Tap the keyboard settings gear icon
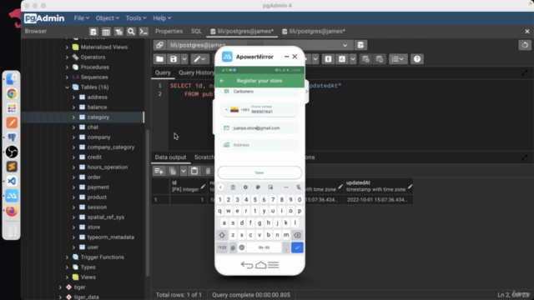The width and height of the screenshot is (534, 300). [245, 187]
